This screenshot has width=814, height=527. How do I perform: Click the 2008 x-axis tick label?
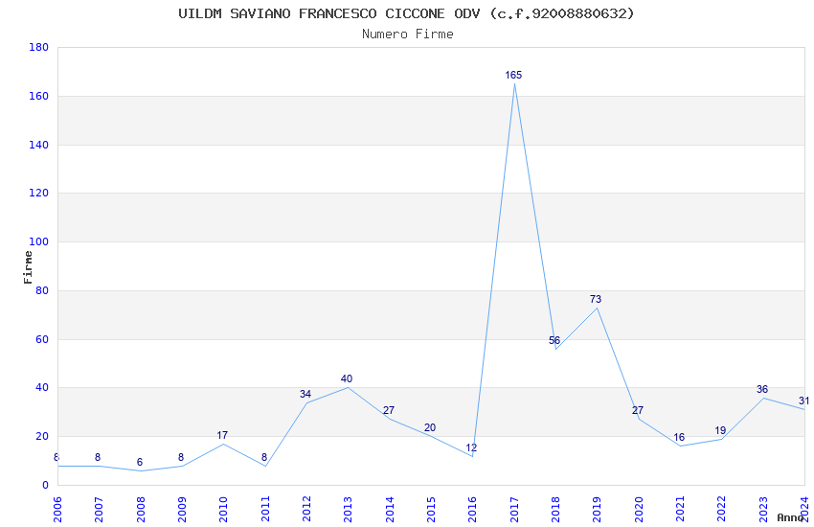(141, 510)
